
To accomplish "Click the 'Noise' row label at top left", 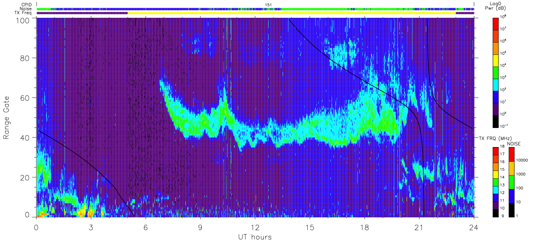I will (26, 9).
